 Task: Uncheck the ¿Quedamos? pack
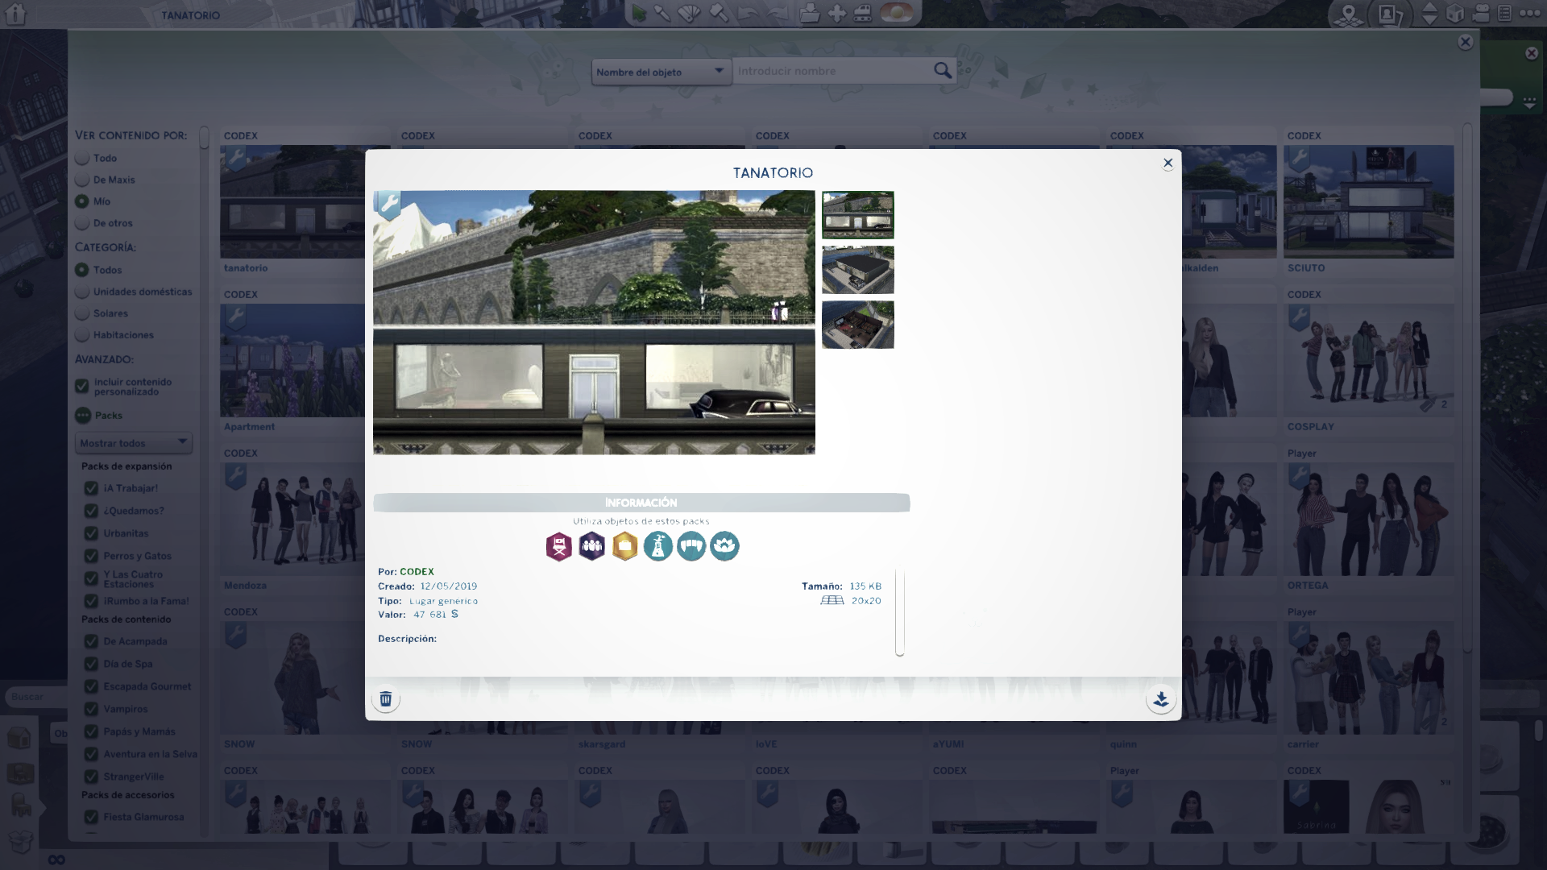click(x=91, y=511)
